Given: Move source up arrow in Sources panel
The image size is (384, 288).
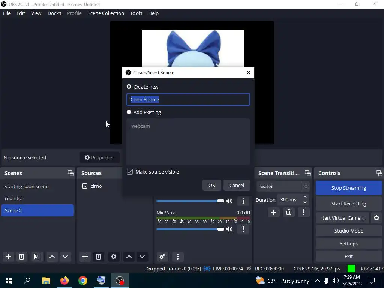Looking at the screenshot, I should 129,256.
